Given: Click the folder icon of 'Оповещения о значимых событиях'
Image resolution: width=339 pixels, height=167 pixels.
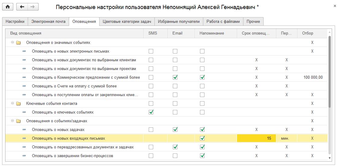Looking at the screenshot, I should coord(18,43).
